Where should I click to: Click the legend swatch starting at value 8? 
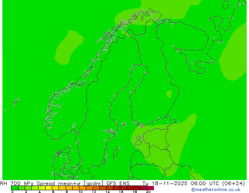point(69,188)
